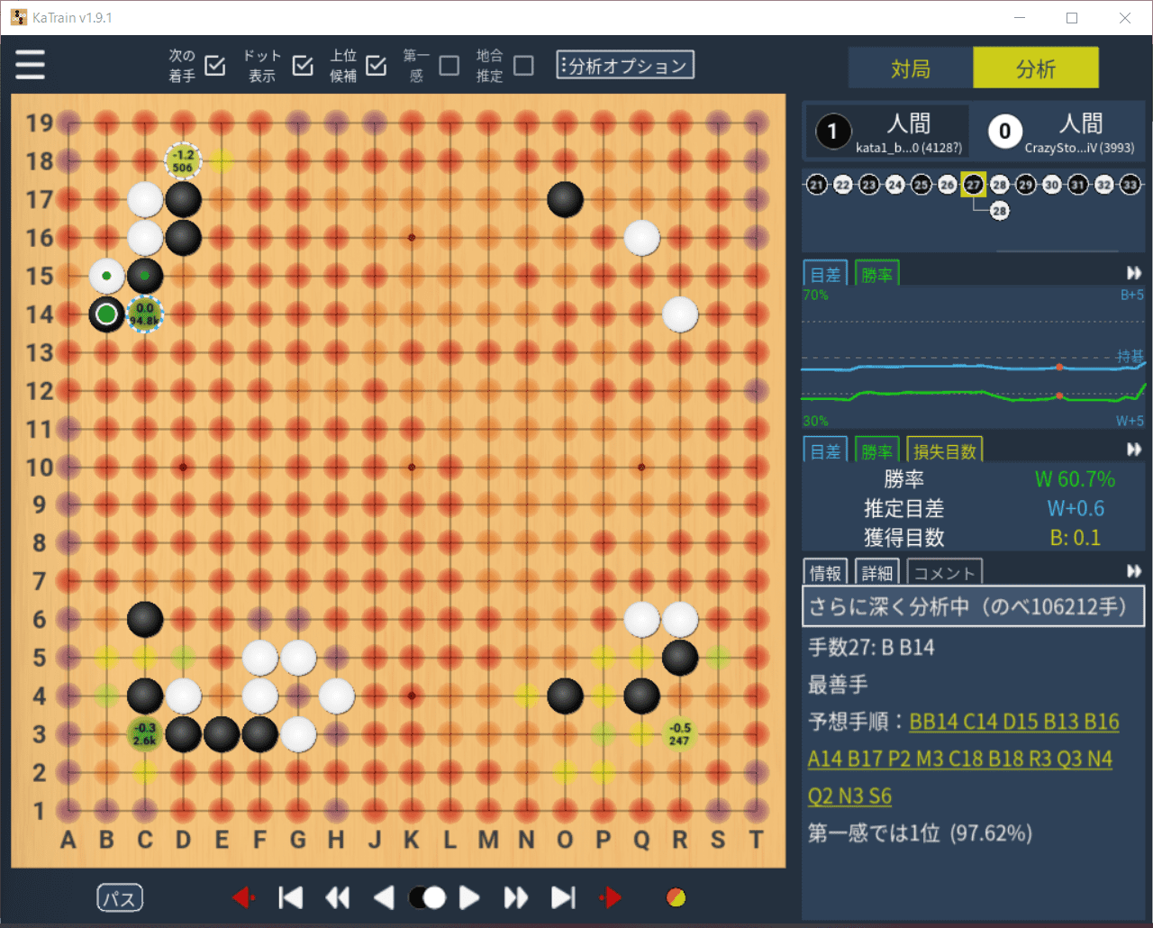Select the branch variation node 28

[x=1000, y=211]
